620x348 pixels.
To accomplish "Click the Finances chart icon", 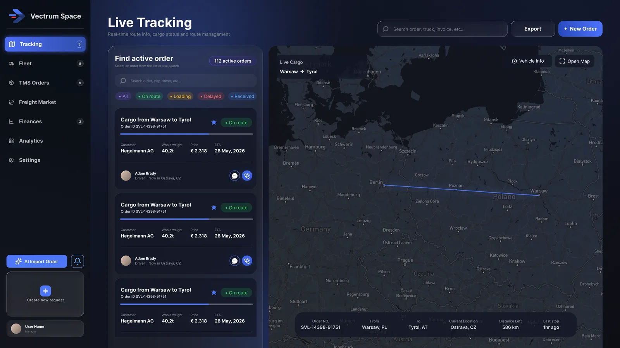I will coord(11,121).
